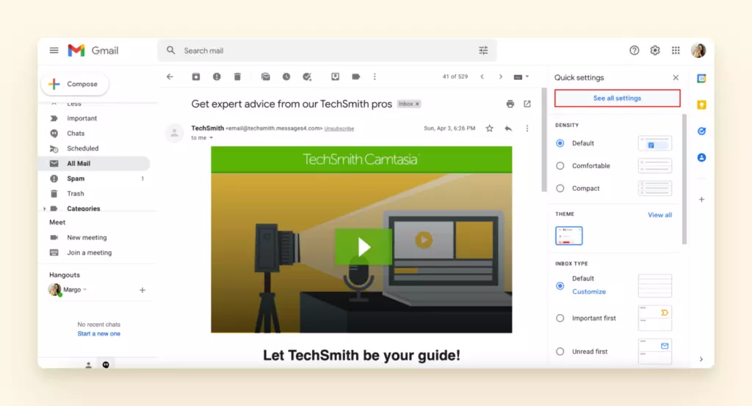
Task: Go back to the mail list arrow
Action: (170, 76)
